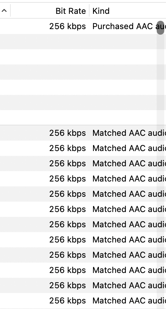
Task: Click the divider between Bit Rate and Kind headers
Action: point(89,11)
